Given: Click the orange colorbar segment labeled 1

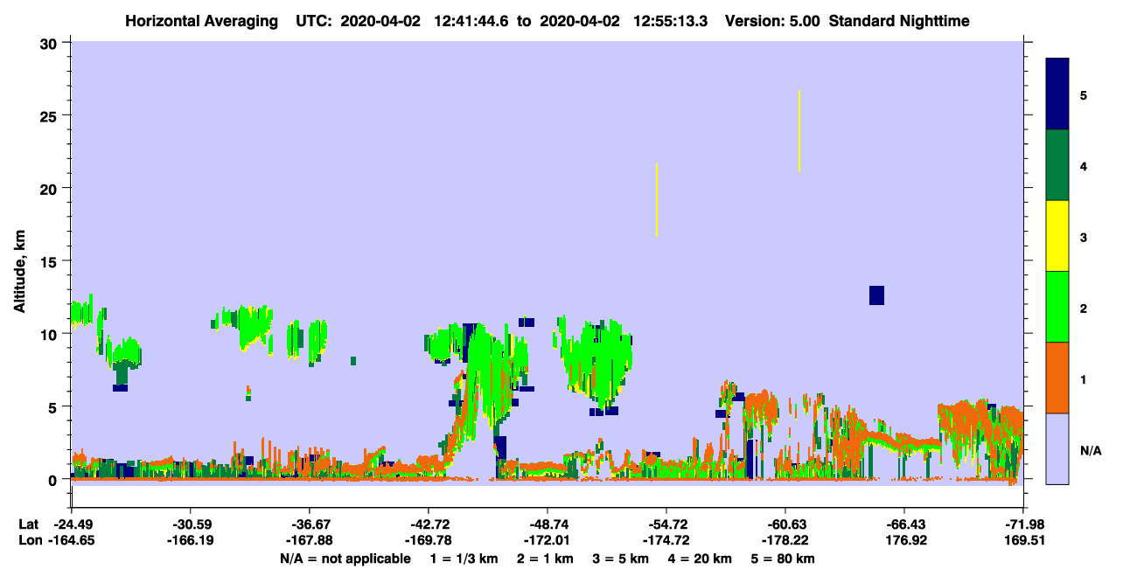Looking at the screenshot, I should 1057,378.
